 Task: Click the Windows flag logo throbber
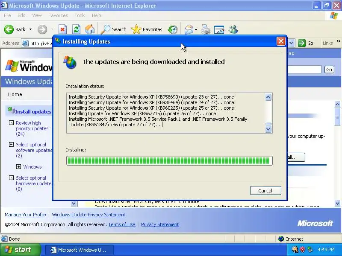tap(334, 16)
